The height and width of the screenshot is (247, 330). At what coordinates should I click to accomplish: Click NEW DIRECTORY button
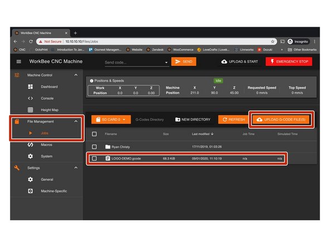(193, 120)
